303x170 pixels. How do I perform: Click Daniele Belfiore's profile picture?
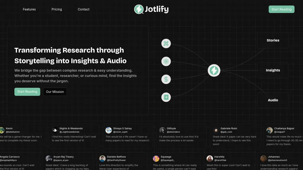102,158
